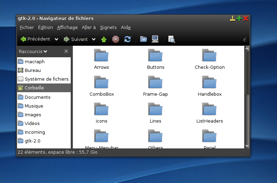Open the Affichage menu
Image resolution: width=277 pixels, height=183 pixels.
(x=67, y=28)
